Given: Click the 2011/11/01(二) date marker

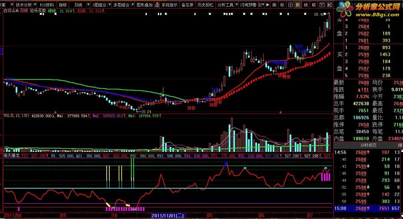Looking at the screenshot, I should pyautogui.click(x=168, y=216).
